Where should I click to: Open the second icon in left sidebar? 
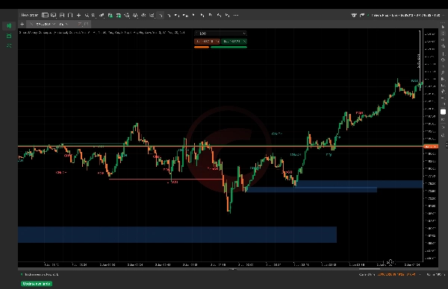[x=9, y=36]
